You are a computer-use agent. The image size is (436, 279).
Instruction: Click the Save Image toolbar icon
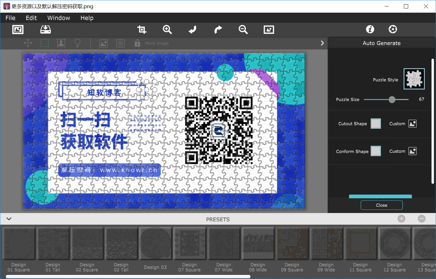tap(46, 30)
